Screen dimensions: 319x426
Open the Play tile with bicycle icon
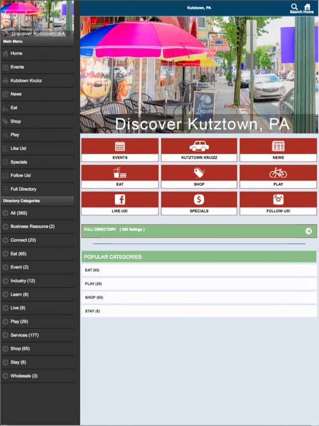[x=279, y=176]
